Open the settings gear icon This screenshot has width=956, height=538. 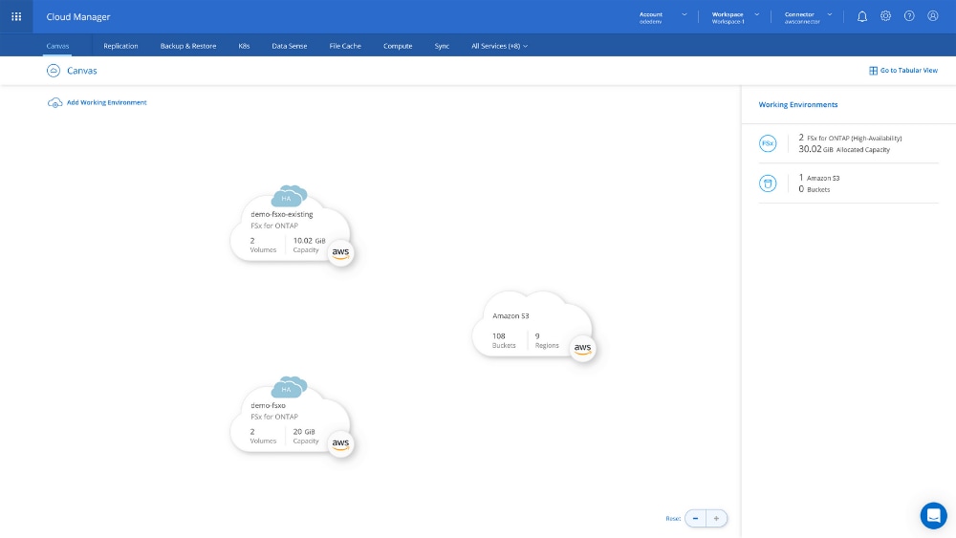[x=885, y=16]
